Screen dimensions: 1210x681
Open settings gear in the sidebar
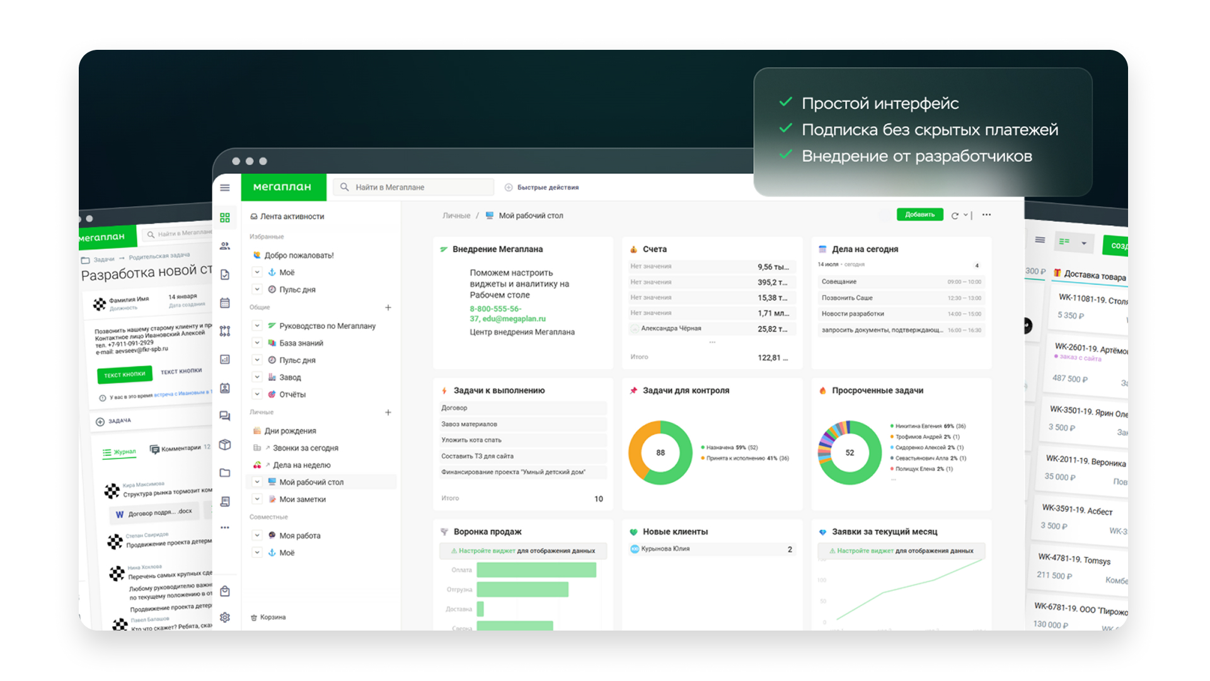225,617
